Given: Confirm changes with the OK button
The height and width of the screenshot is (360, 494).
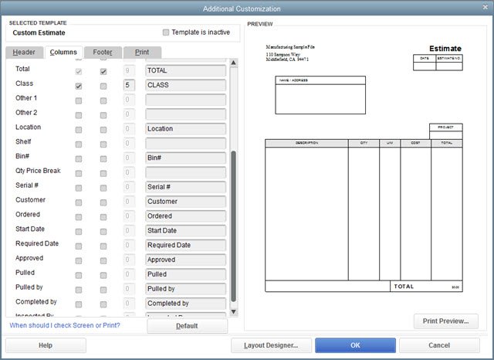Looking at the screenshot, I should click(354, 345).
